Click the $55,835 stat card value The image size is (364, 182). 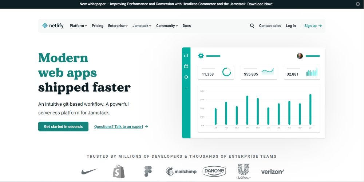pyautogui.click(x=251, y=74)
